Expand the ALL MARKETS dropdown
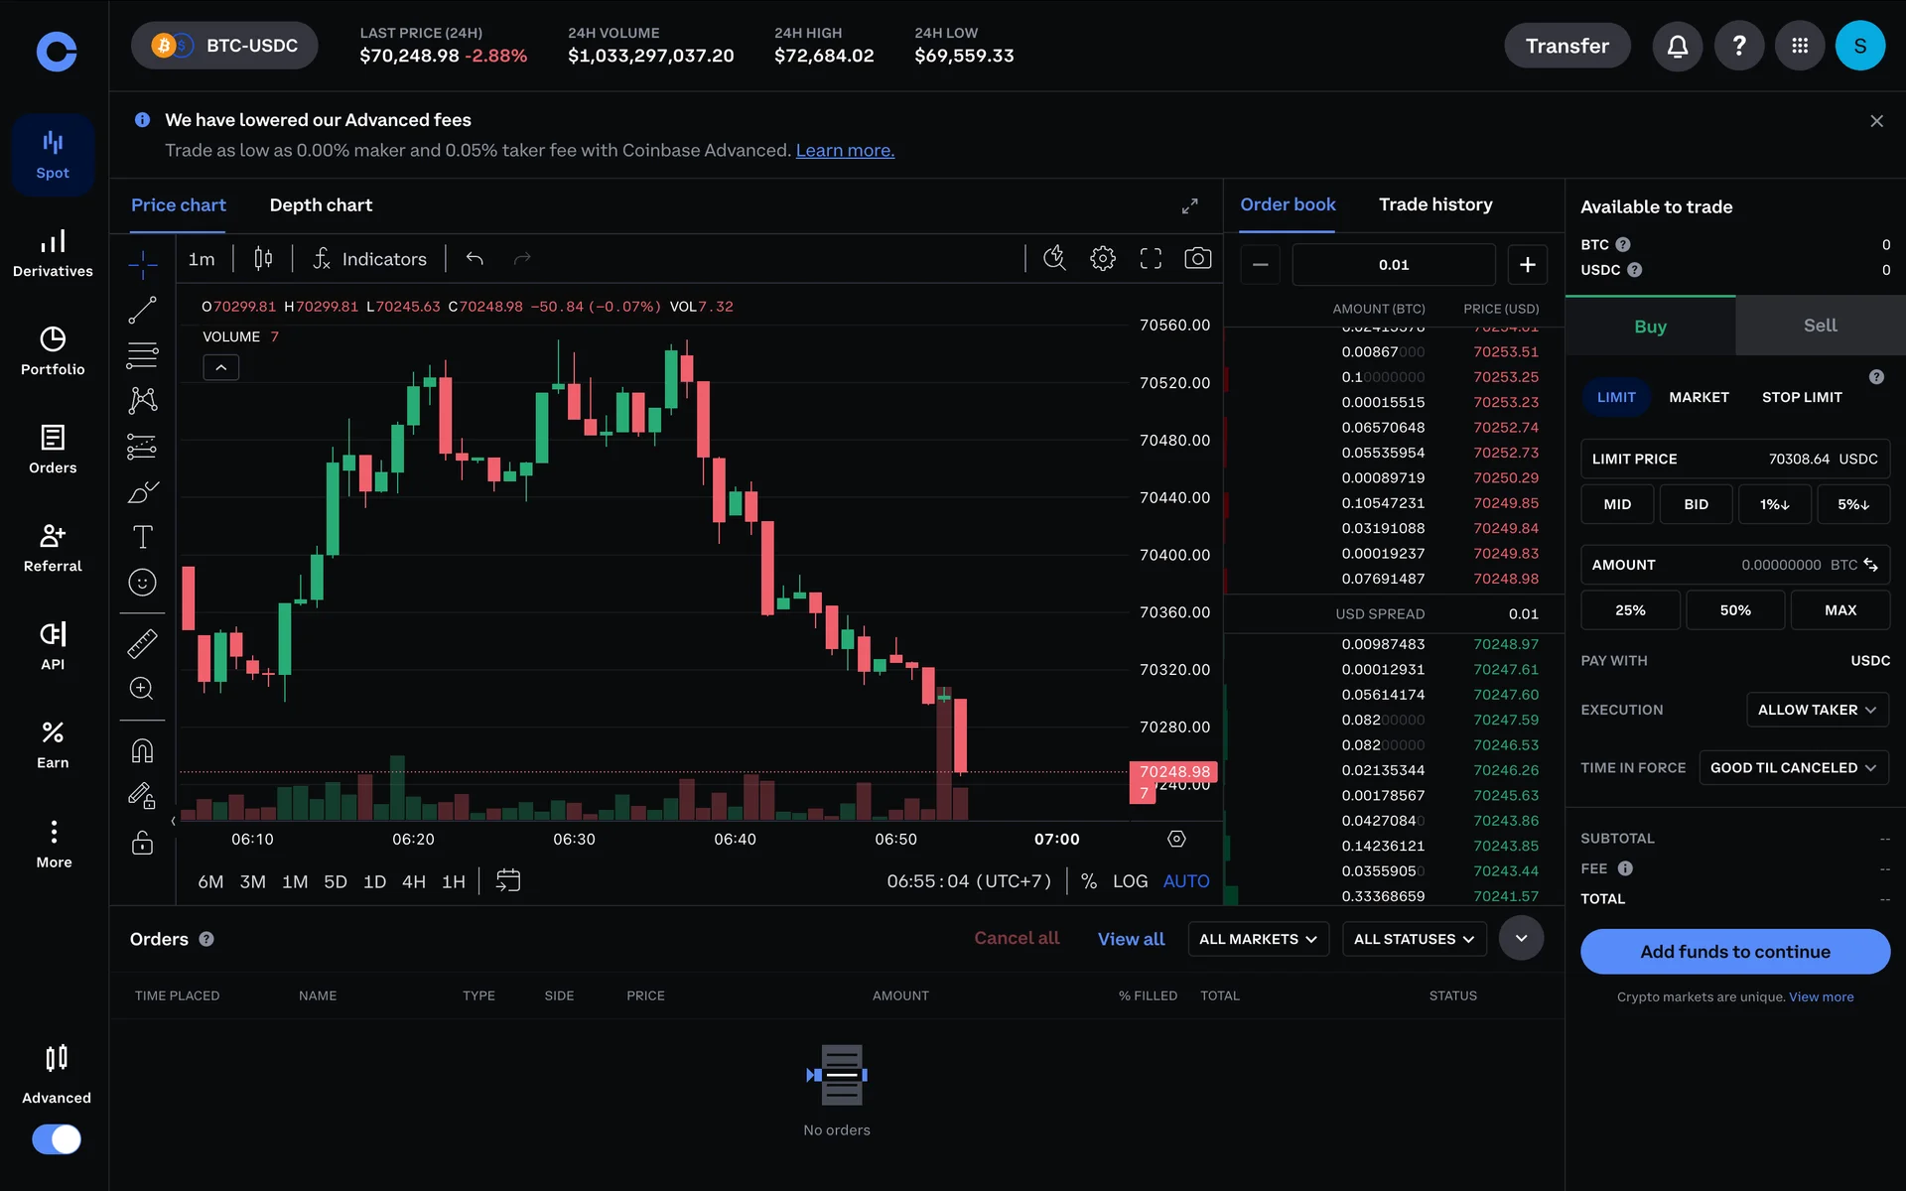 tap(1258, 939)
